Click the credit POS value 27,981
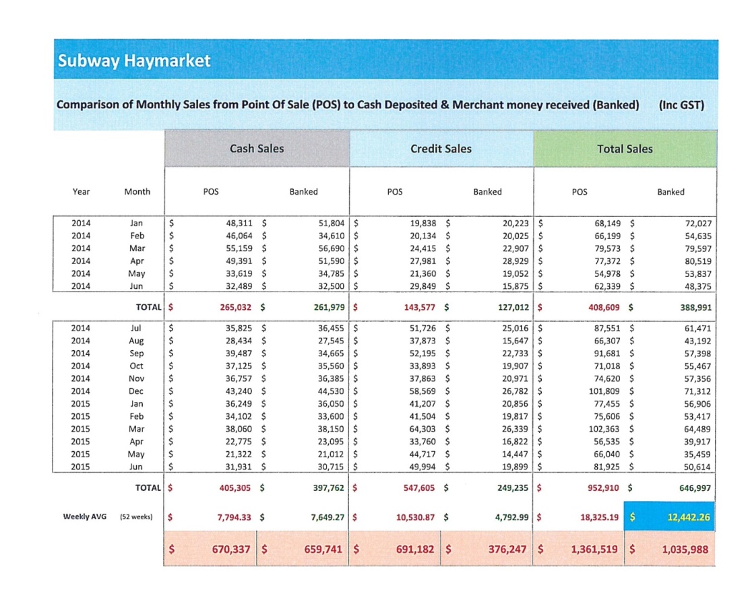Image resolution: width=750 pixels, height=604 pixels. click(423, 261)
